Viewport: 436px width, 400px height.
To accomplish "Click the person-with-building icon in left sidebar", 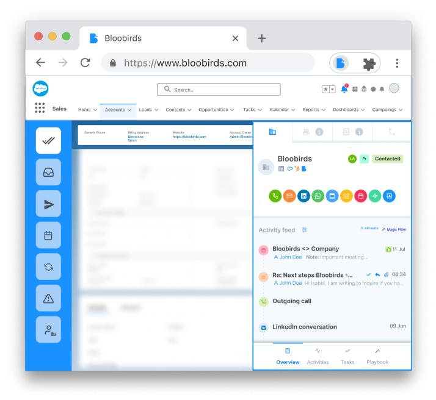I will coord(48,329).
